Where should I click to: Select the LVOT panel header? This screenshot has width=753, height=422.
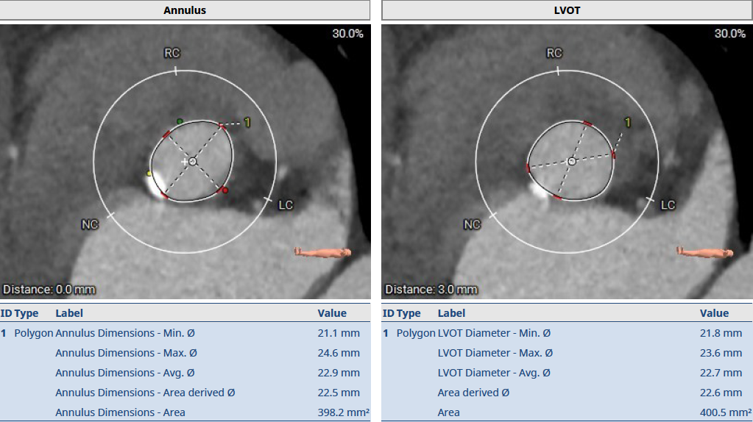[567, 10]
